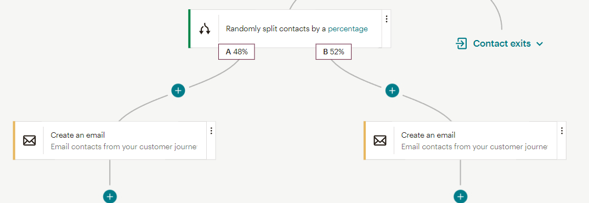Add a step below the right email
The height and width of the screenshot is (203, 589).
click(x=461, y=196)
